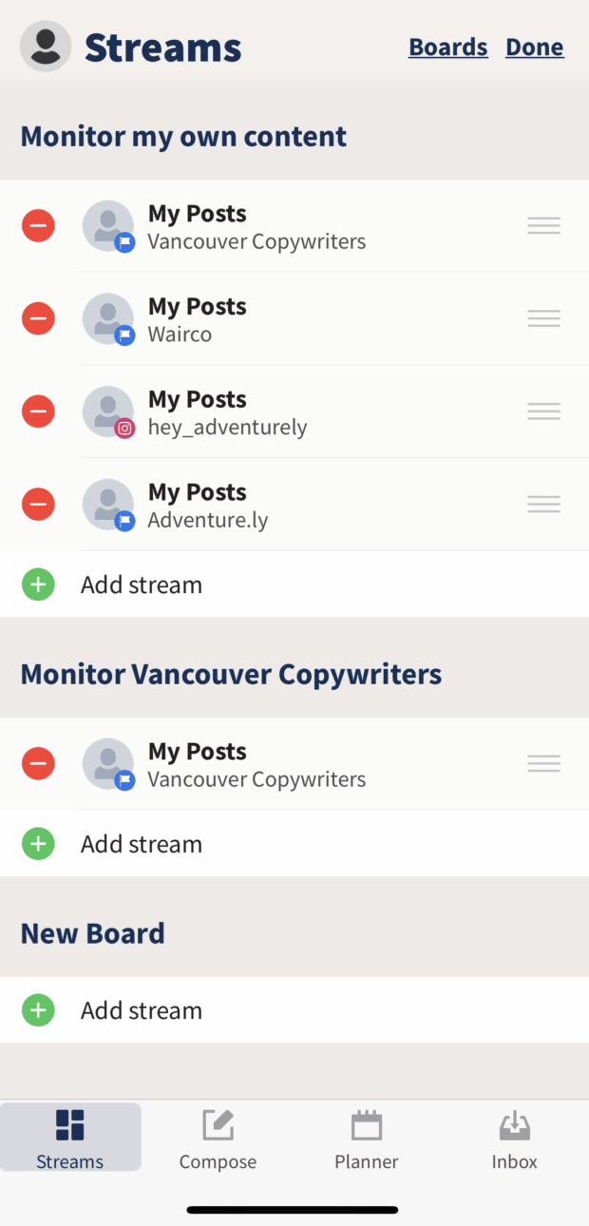
Task: Open Compose from the bottom navigation
Action: [218, 1137]
